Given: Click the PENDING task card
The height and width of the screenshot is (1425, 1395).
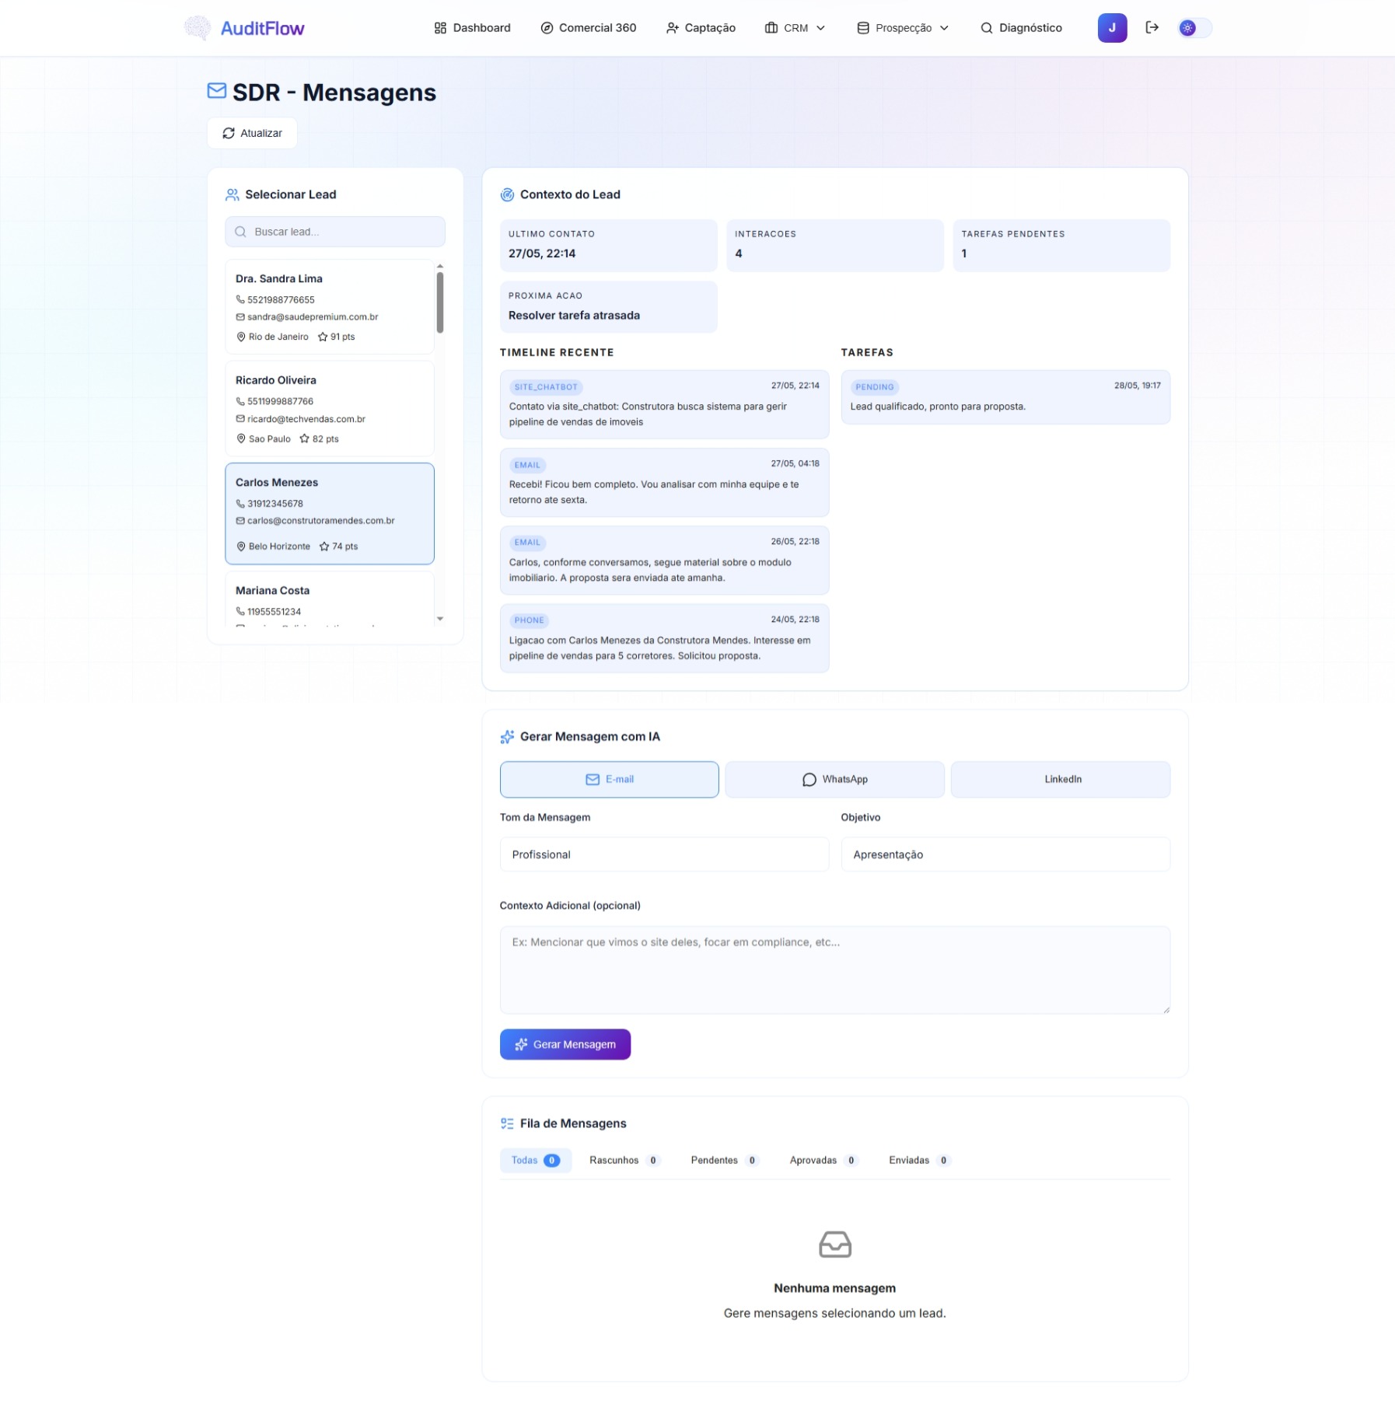Looking at the screenshot, I should click(1005, 396).
